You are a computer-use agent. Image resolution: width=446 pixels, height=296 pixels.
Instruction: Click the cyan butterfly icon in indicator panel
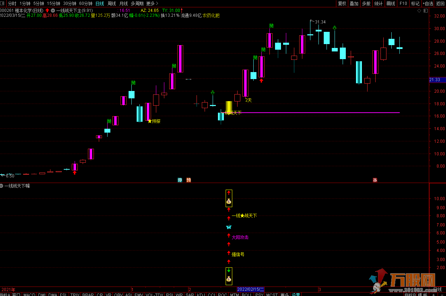(x=229, y=227)
